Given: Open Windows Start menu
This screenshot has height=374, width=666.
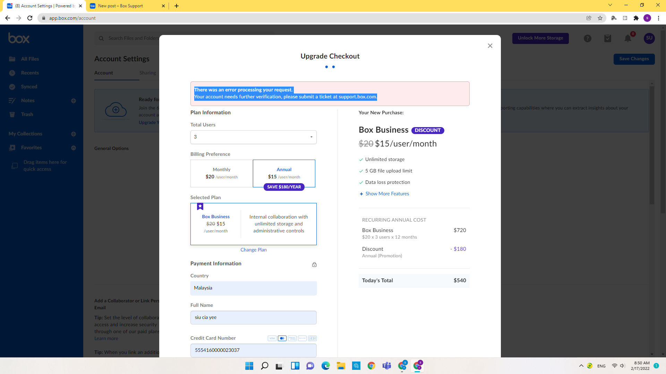Looking at the screenshot, I should pos(249,366).
